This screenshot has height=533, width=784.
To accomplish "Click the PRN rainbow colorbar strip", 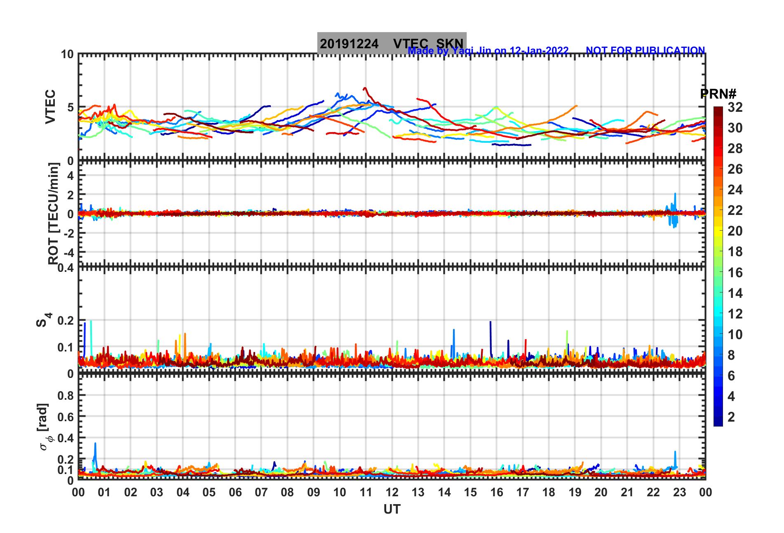I will tap(718, 266).
